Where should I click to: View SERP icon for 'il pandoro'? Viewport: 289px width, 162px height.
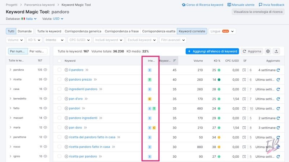244,70
